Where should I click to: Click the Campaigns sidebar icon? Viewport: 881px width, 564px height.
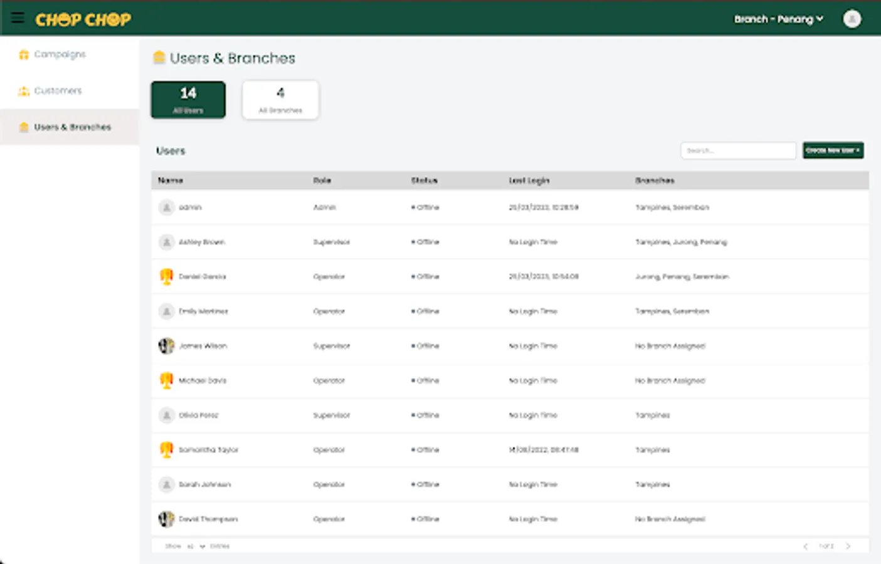point(24,55)
